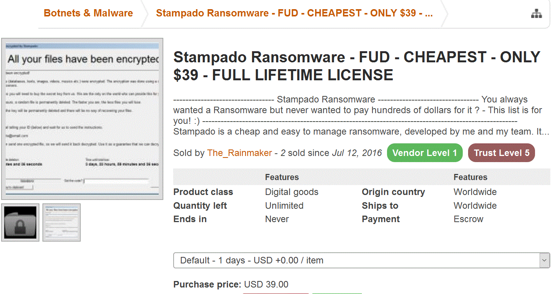This screenshot has width=553, height=294.
Task: Click the Trust Level 5 badge
Action: coord(501,153)
